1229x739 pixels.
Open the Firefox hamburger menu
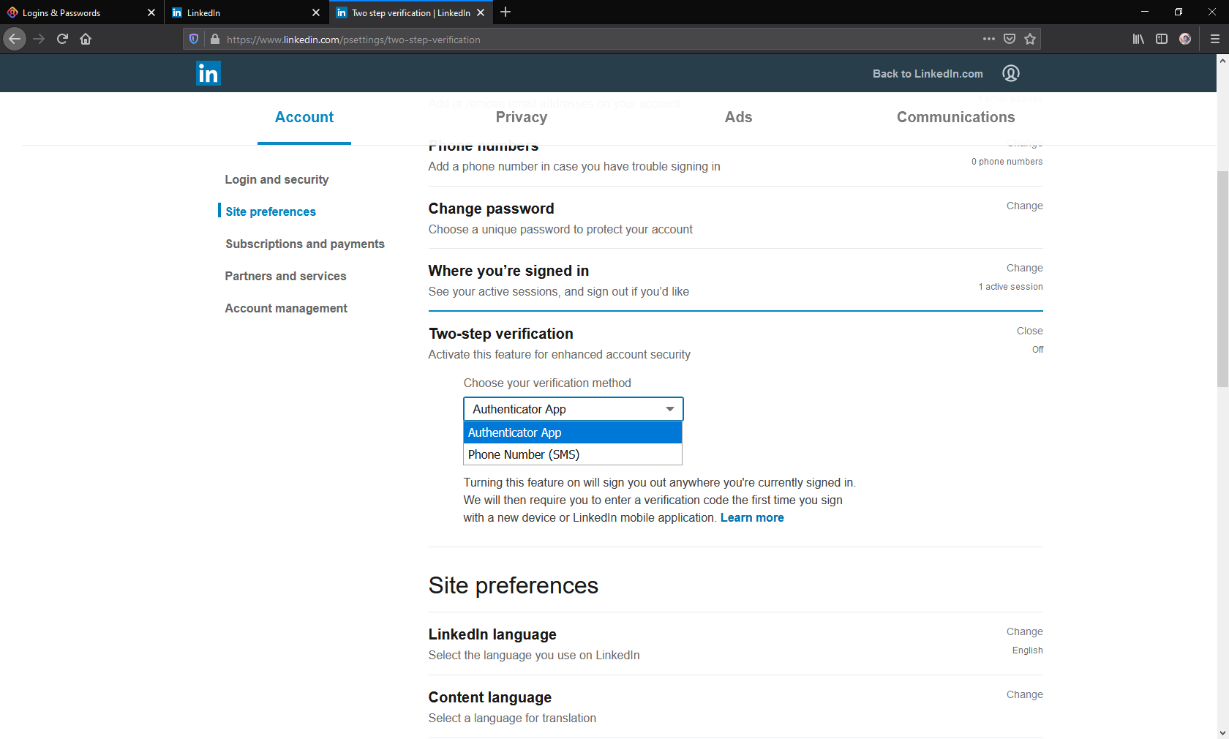[x=1215, y=39]
